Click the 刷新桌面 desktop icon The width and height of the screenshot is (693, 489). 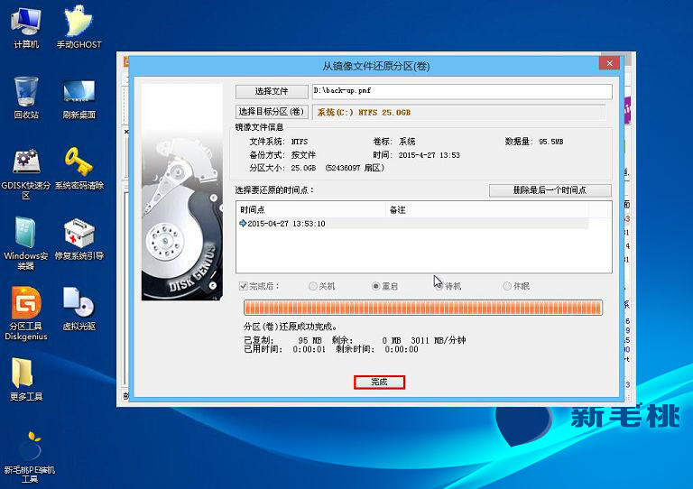79,99
